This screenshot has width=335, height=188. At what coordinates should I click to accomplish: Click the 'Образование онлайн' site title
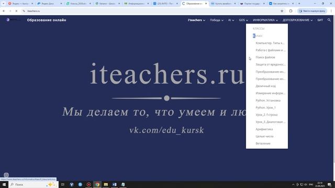(47, 20)
